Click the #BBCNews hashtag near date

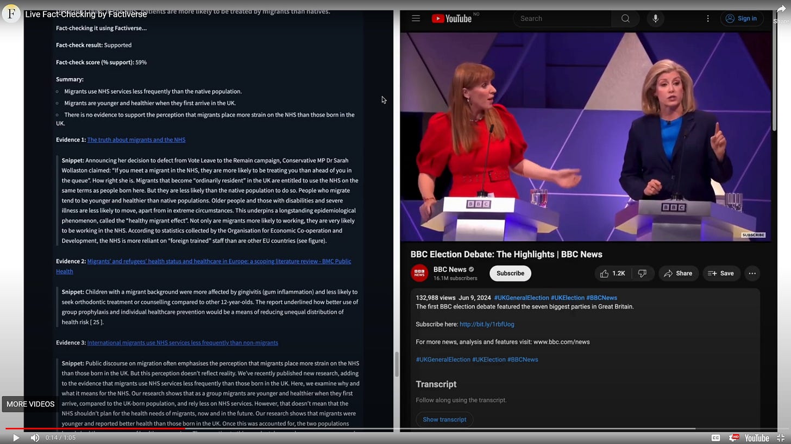601,297
